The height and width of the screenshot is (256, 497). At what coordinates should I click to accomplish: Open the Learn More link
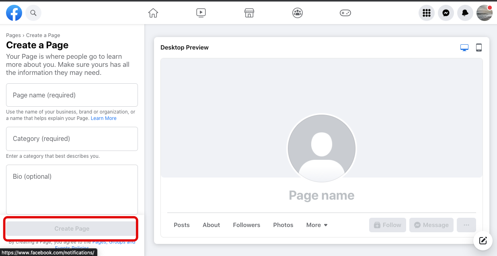103,118
